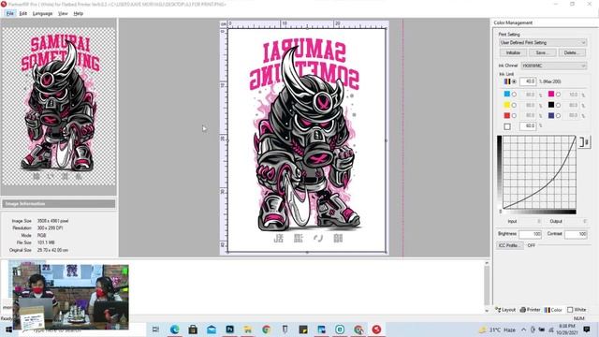The height and width of the screenshot is (337, 599).
Task: Click the red ink color swatch
Action: 507,115
